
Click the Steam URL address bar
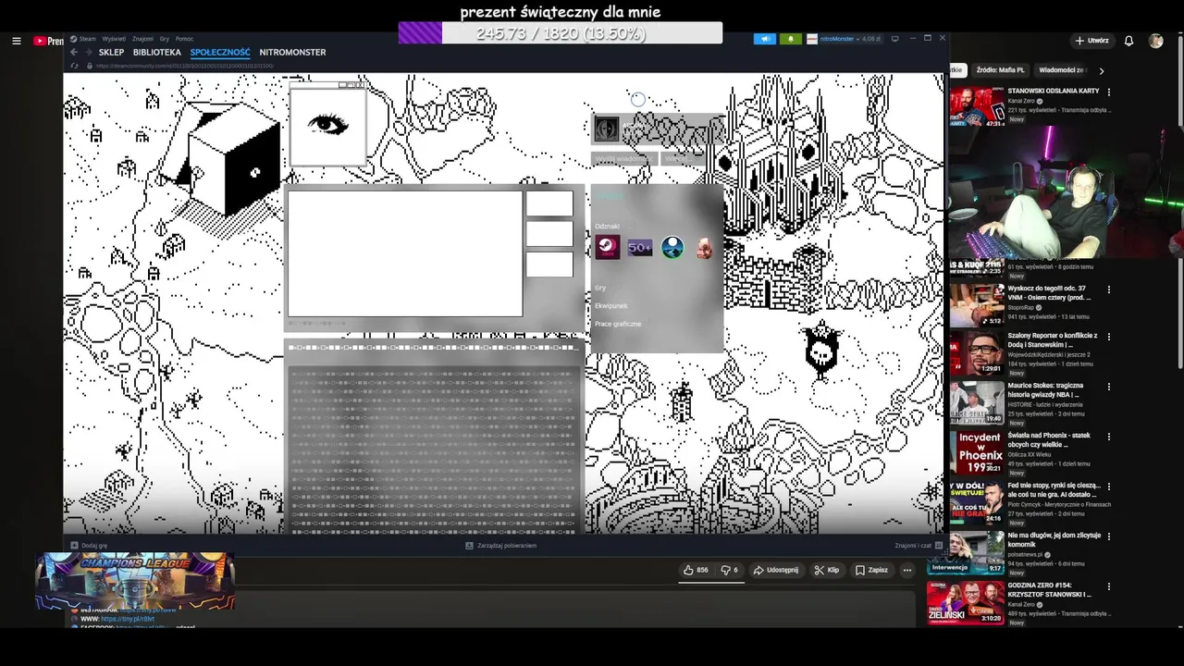[185, 66]
